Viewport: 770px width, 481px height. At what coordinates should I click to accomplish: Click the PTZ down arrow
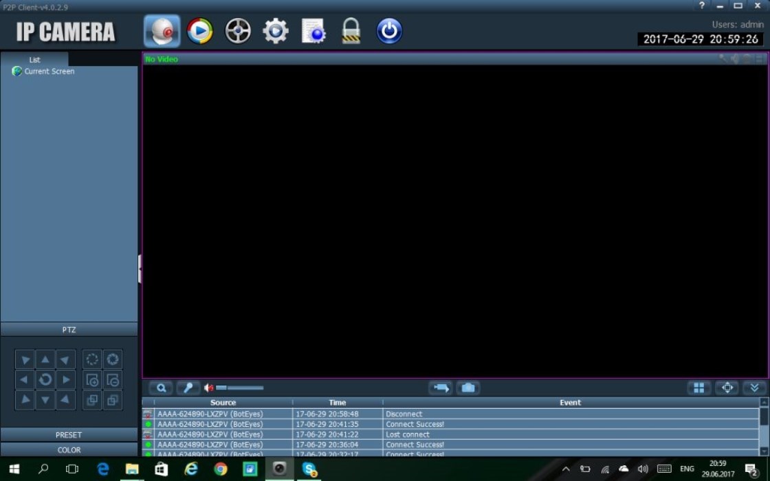pyautogui.click(x=45, y=400)
